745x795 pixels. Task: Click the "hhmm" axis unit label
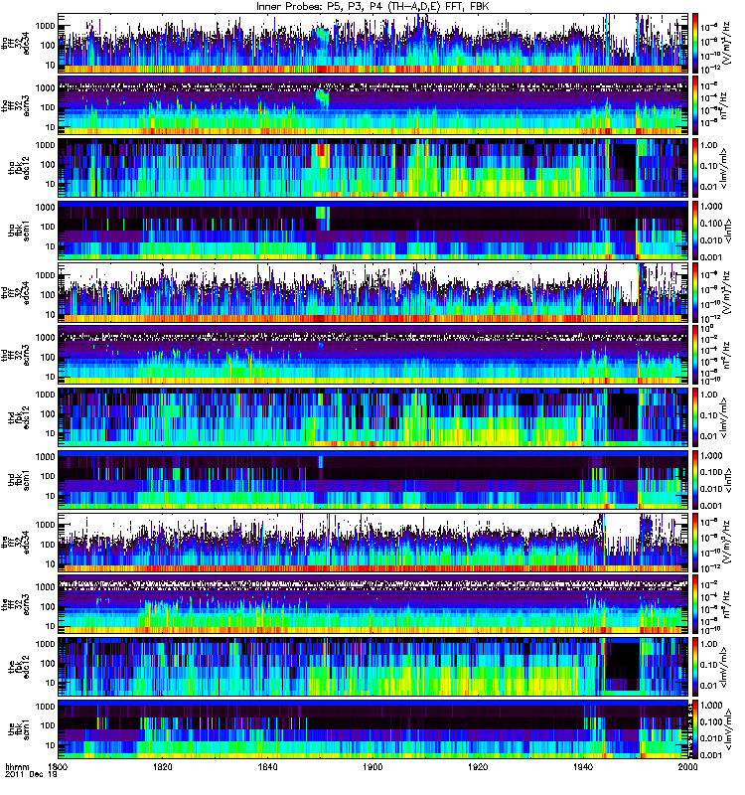[17, 767]
